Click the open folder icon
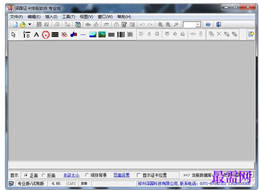Screen dimensions: 259x190 pyautogui.click(x=23, y=25)
